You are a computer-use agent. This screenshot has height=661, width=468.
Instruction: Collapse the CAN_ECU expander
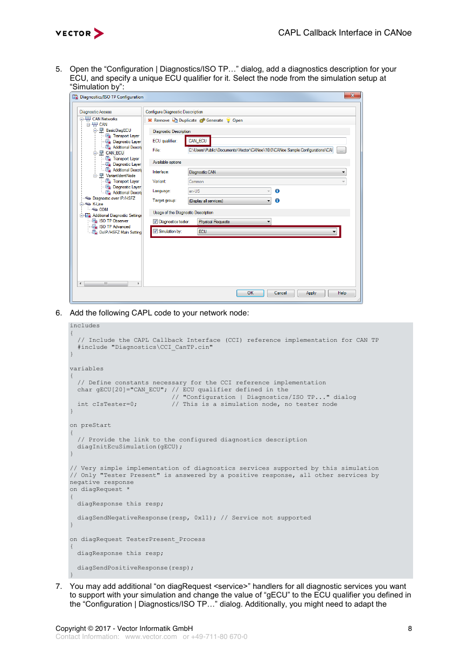click(95, 153)
